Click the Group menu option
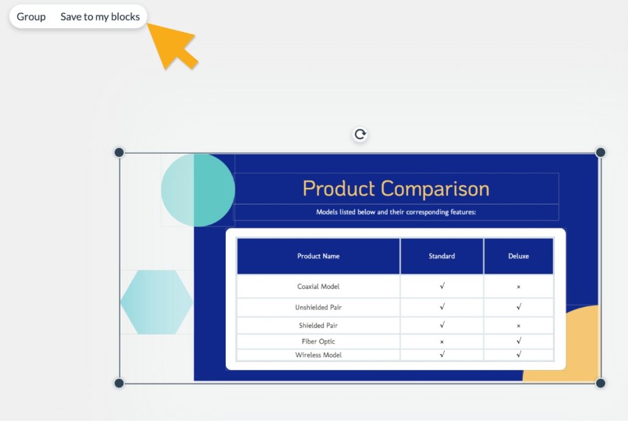The width and height of the screenshot is (628, 422). tap(30, 17)
